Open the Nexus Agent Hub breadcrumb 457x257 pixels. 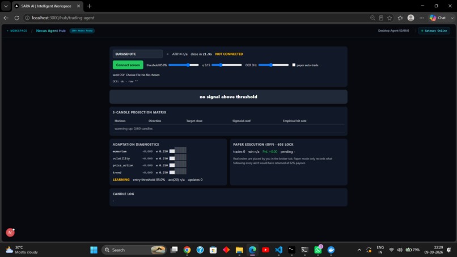pyautogui.click(x=50, y=30)
